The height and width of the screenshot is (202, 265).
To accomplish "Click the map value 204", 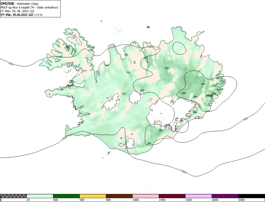I will pos(214,94).
